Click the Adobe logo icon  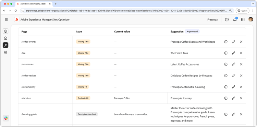[x=16, y=19]
